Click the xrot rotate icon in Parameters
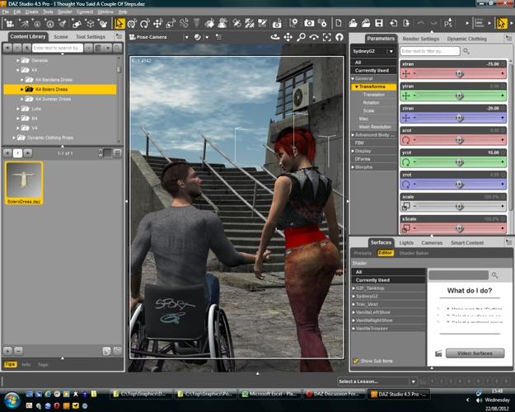This screenshot has width=515, height=412. [x=407, y=140]
